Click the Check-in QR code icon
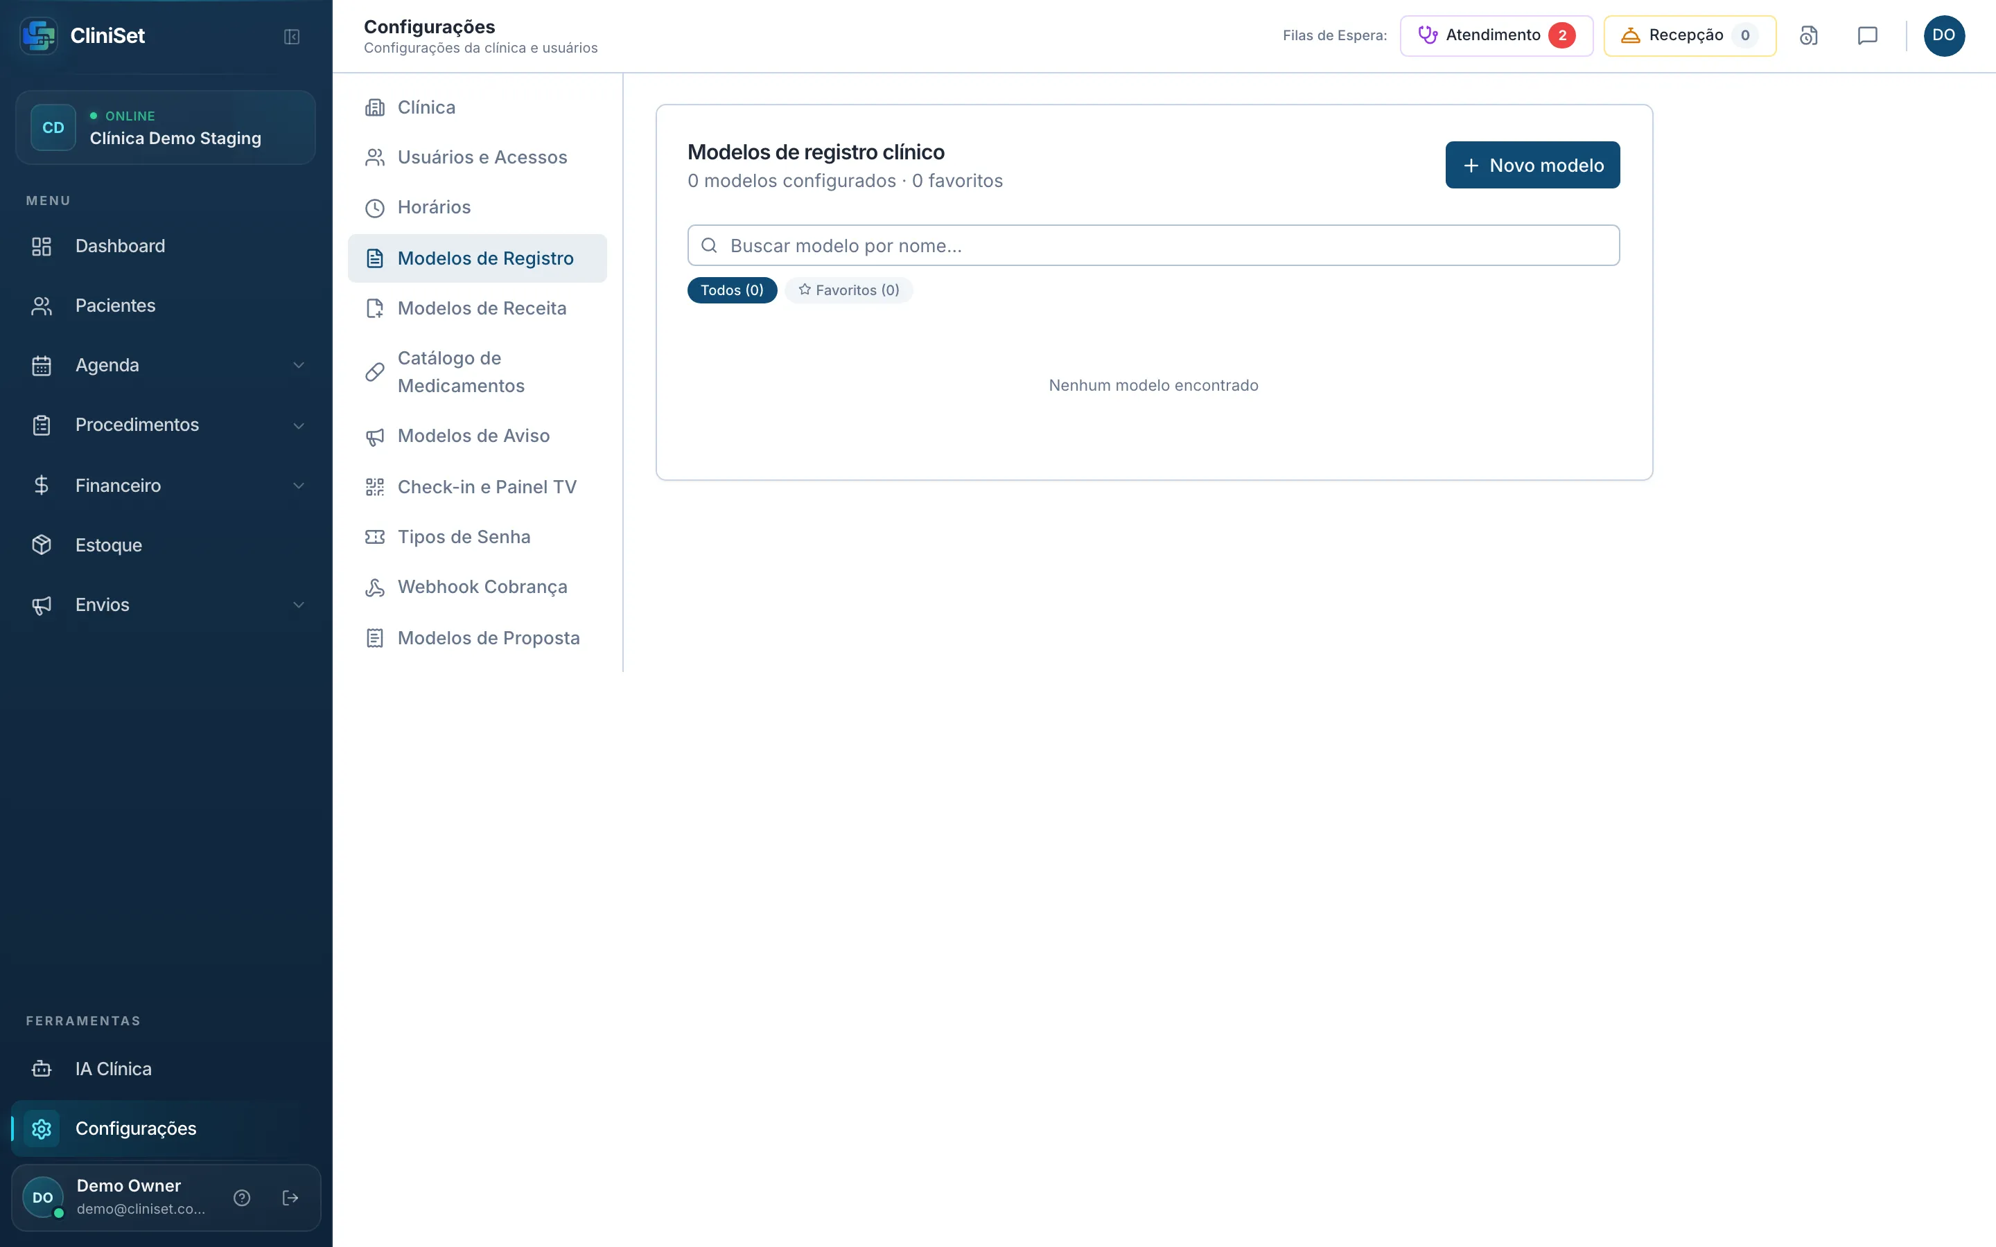Screen dimensions: 1996x1247 click(374, 488)
